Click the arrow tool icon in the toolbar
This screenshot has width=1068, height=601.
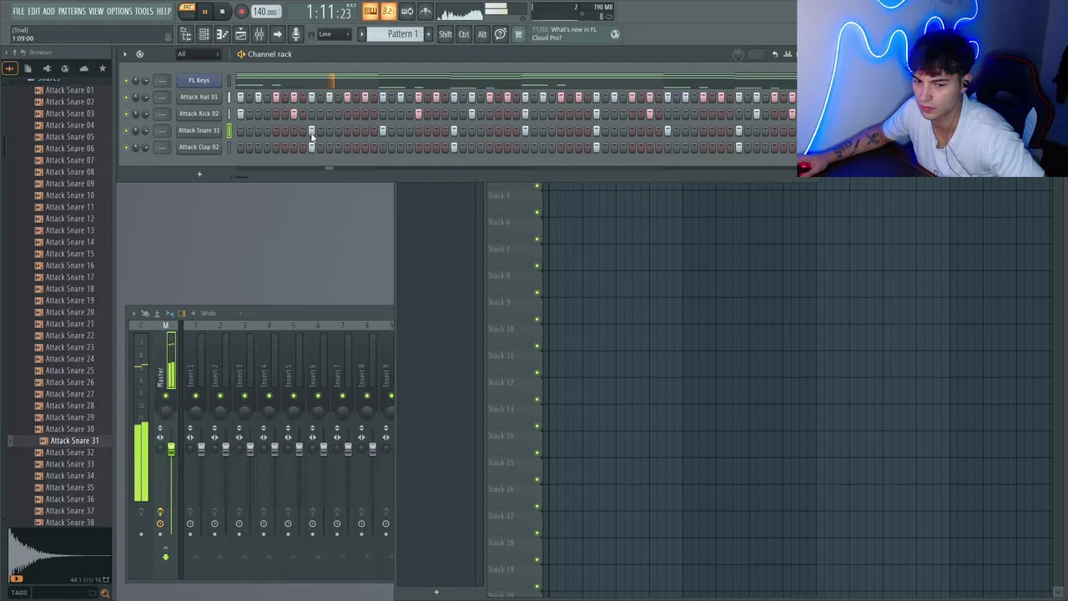point(277,34)
